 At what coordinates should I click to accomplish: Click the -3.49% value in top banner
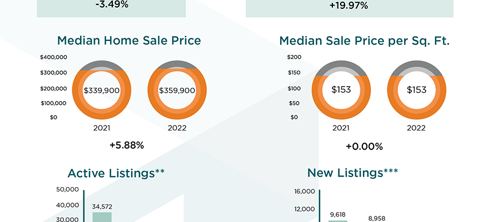coord(112,4)
